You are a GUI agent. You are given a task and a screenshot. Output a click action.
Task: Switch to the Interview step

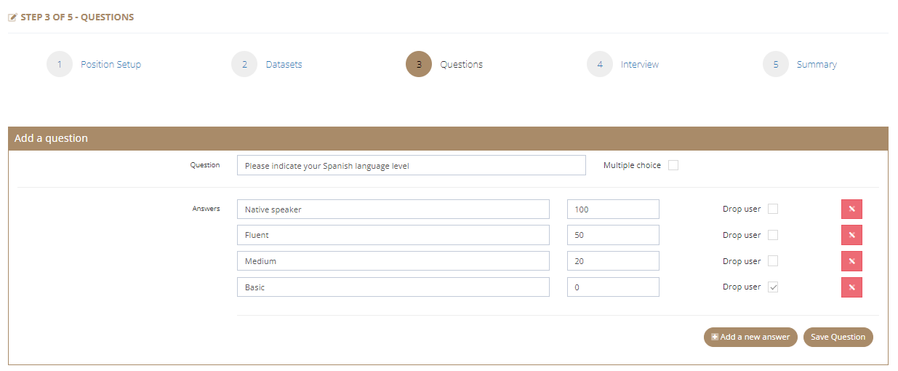[x=640, y=64]
